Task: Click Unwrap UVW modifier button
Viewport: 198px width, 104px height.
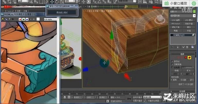Action: (189, 20)
